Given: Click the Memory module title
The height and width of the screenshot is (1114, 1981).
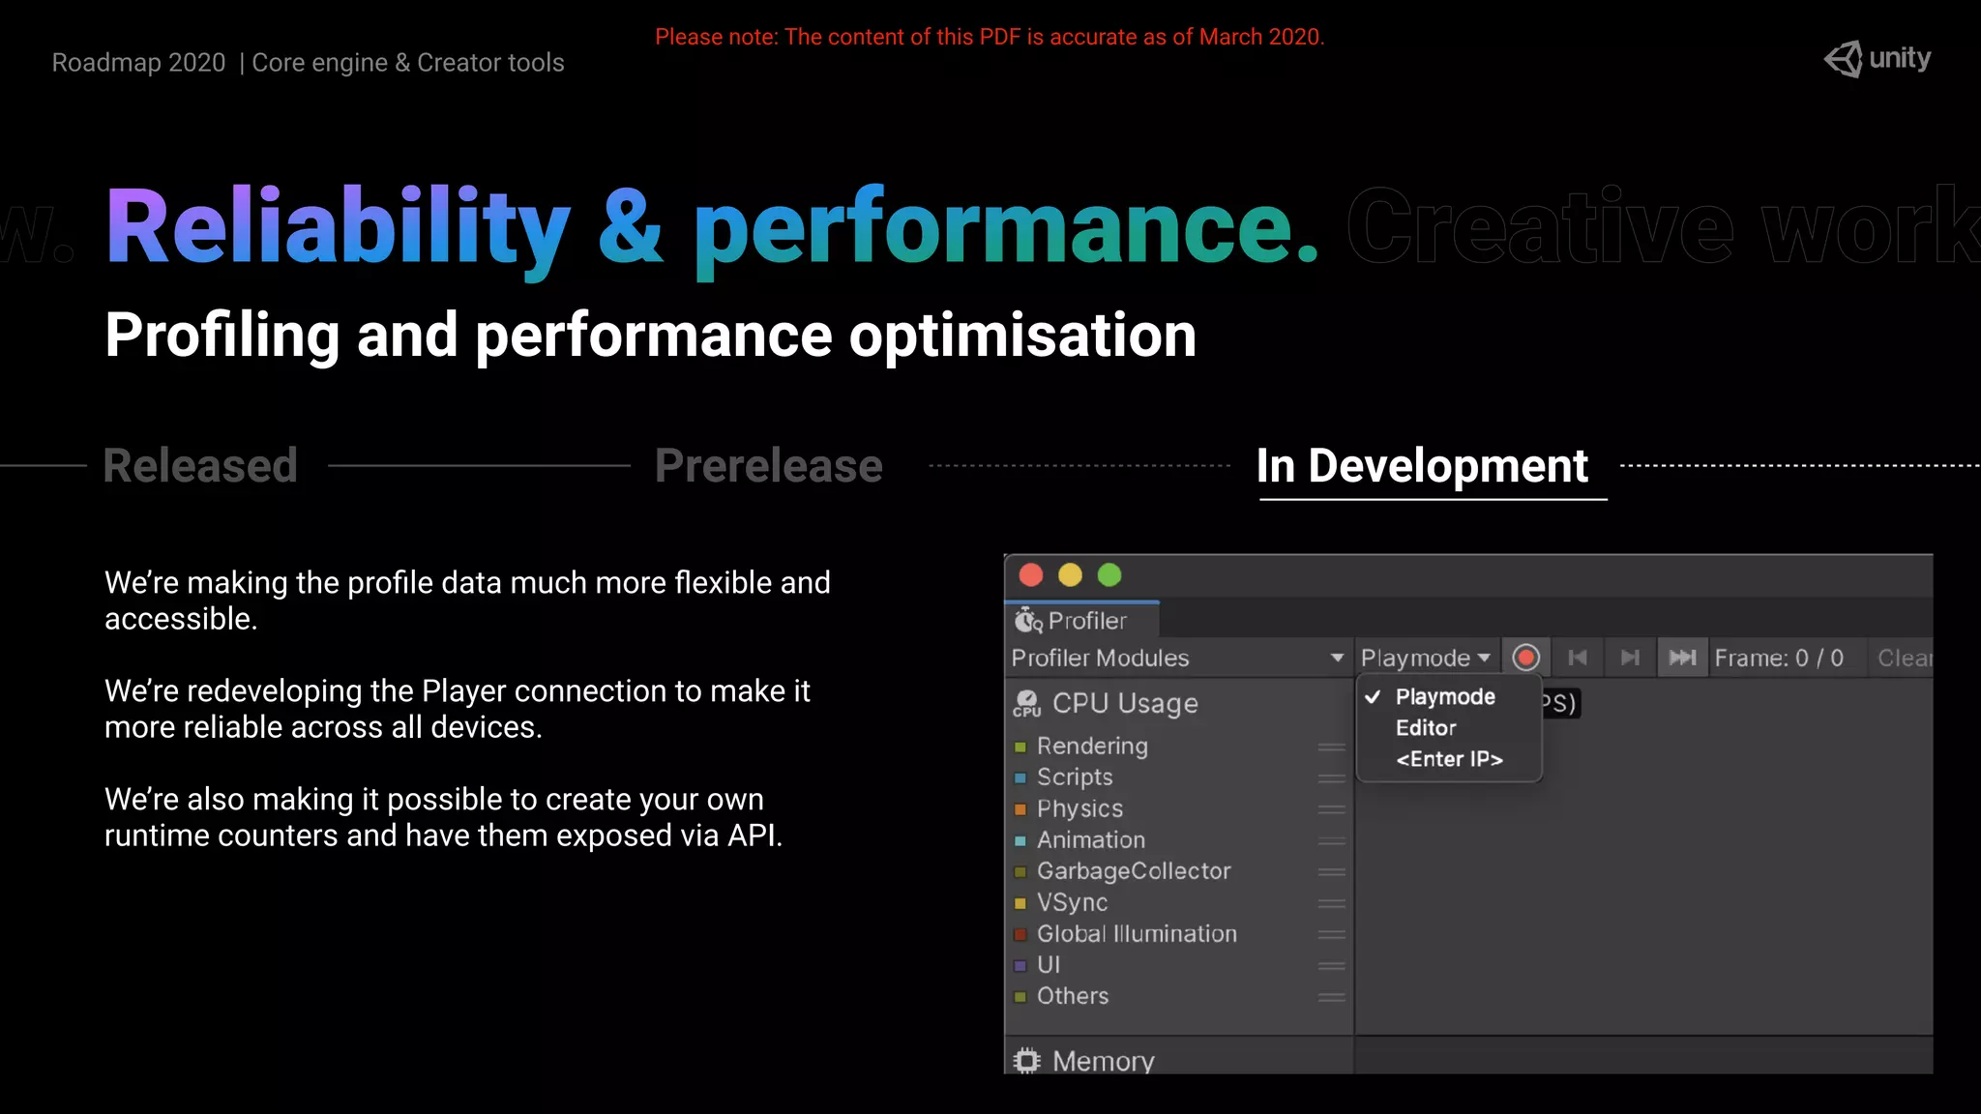Looking at the screenshot, I should point(1104,1061).
